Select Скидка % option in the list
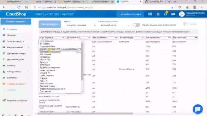The width and height of the screenshot is (207, 116). pyautogui.click(x=45, y=73)
